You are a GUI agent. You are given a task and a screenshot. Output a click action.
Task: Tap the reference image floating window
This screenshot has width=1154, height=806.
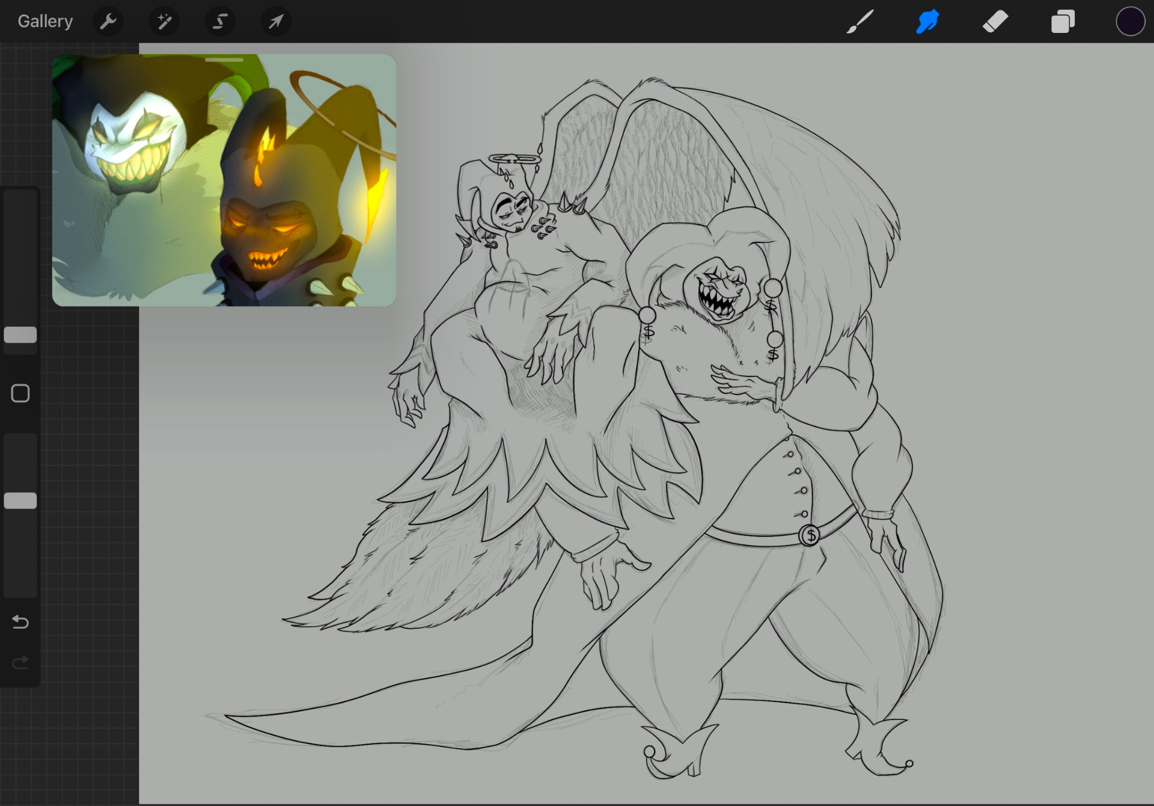[x=224, y=180]
